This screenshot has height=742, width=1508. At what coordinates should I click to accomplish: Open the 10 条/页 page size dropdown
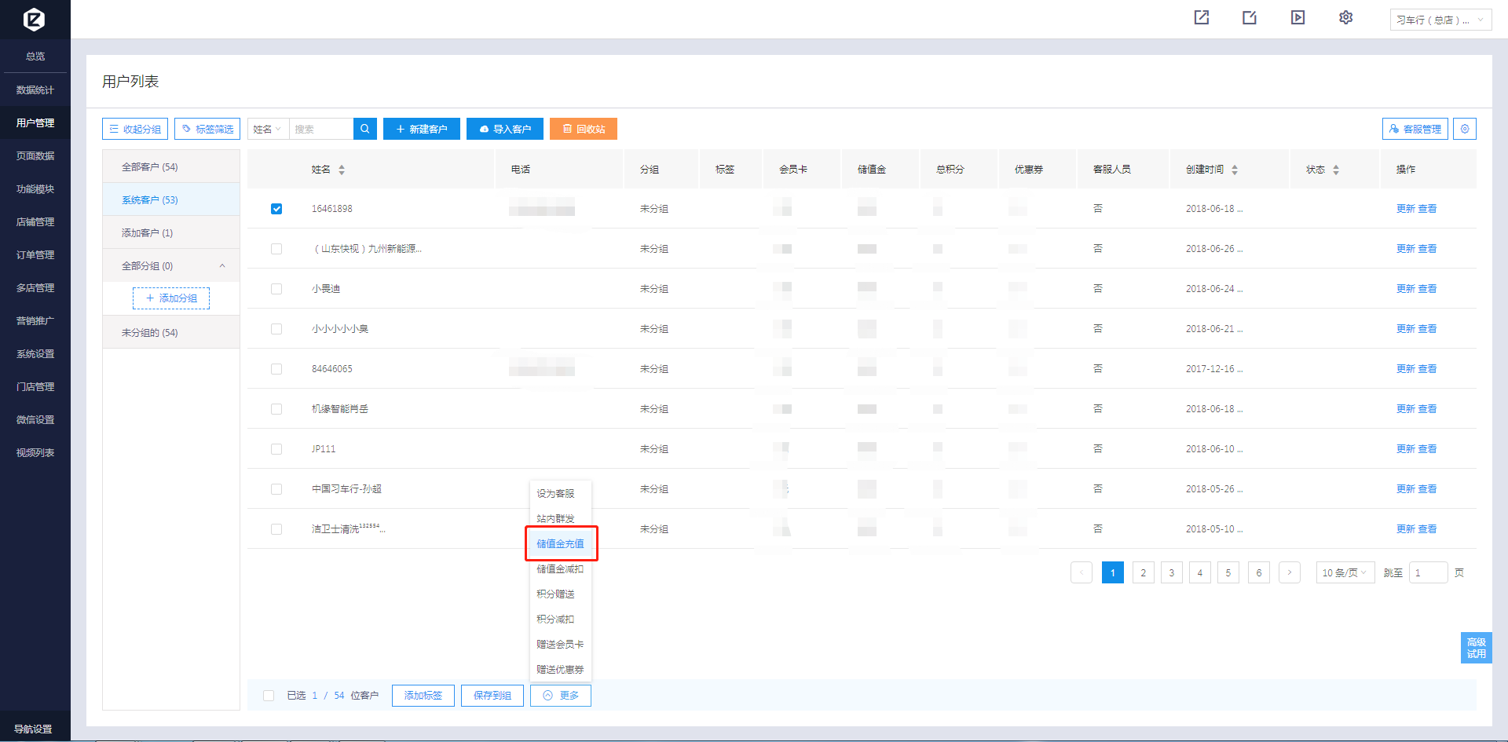point(1345,573)
